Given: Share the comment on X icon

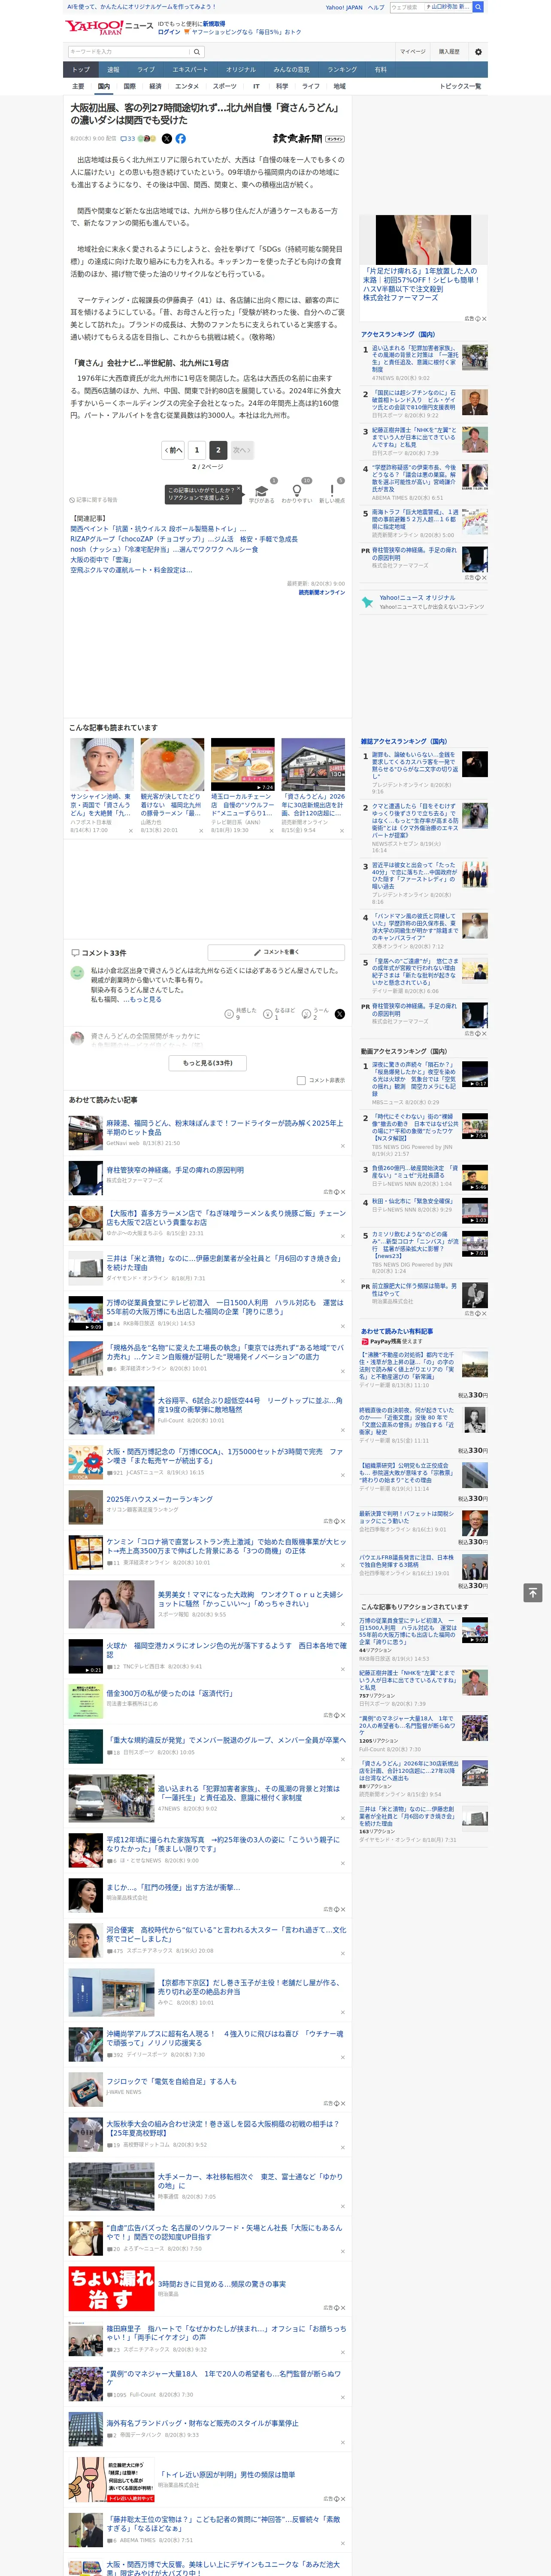Looking at the screenshot, I should pos(340,1014).
